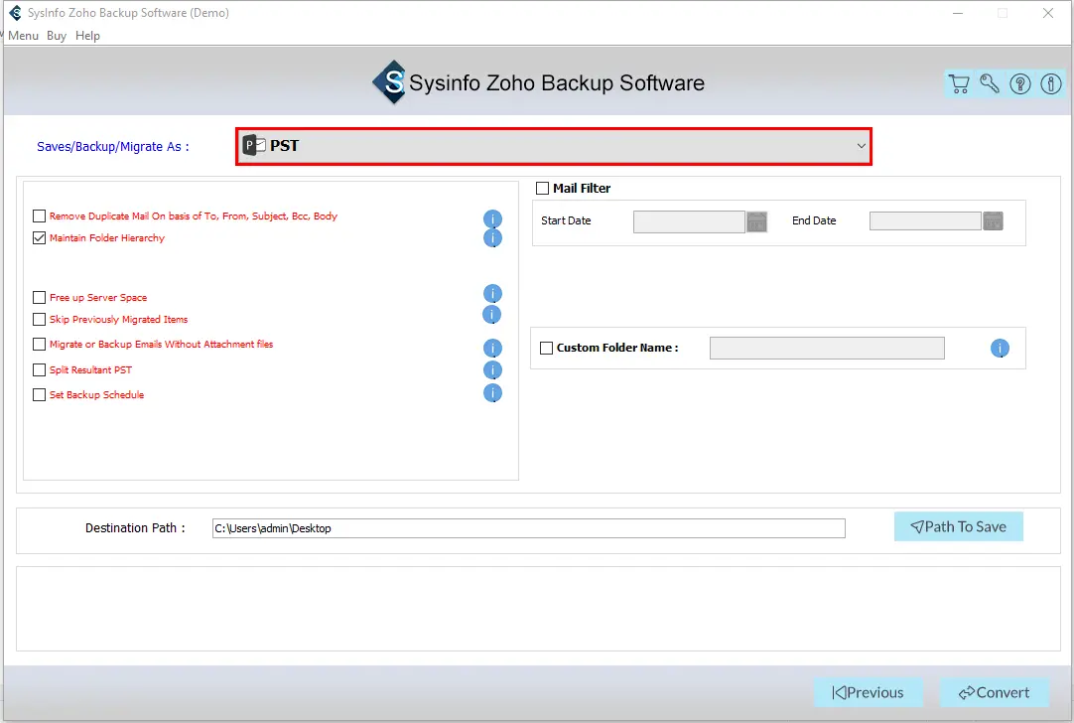The image size is (1074, 723).
Task: Click the Destination Path text field
Action: coord(529,528)
